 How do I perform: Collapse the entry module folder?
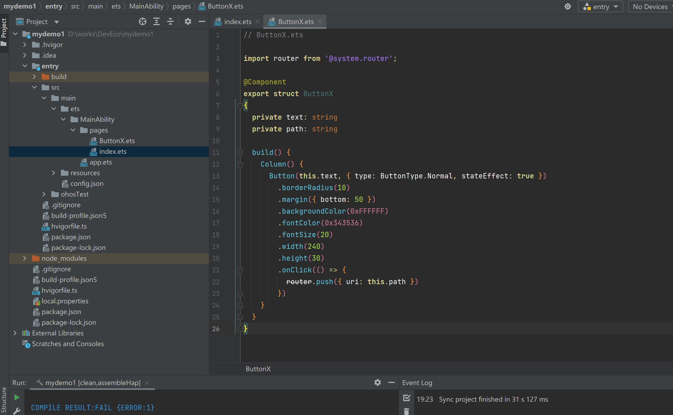click(25, 66)
